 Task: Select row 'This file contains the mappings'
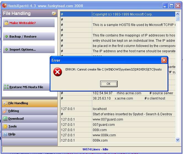pos(118,35)
